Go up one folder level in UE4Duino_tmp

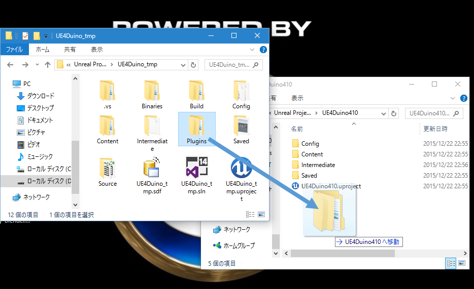(48, 64)
